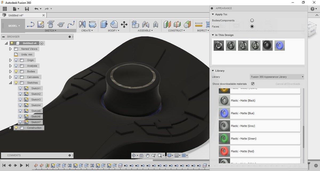Select the Offset Plane construct tool

[167, 25]
